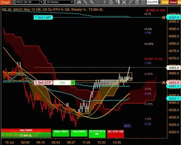The image size is (181, 145).
Task: Click the 1 Sell LMT order label
Action: (x=43, y=18)
